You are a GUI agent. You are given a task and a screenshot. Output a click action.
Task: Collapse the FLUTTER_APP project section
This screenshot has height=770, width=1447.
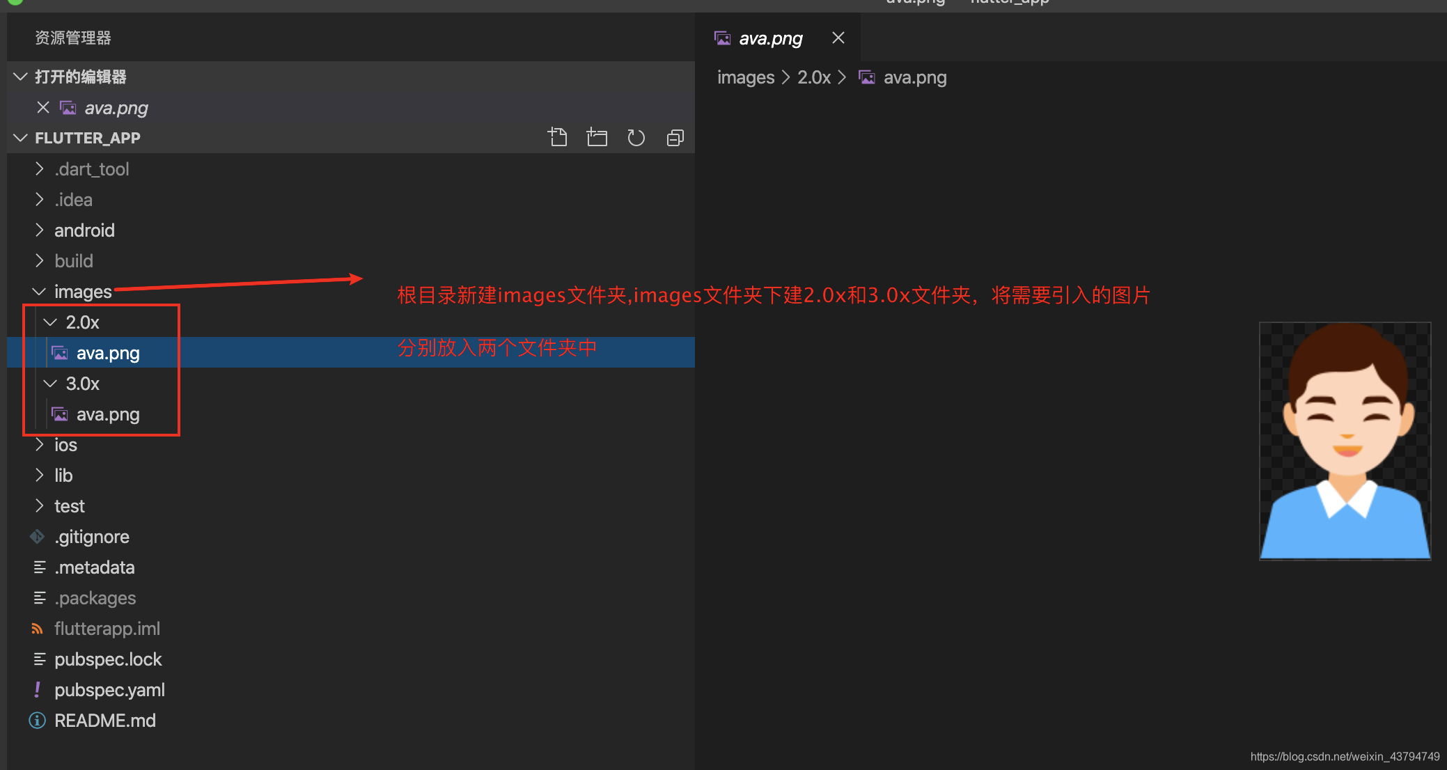click(19, 137)
